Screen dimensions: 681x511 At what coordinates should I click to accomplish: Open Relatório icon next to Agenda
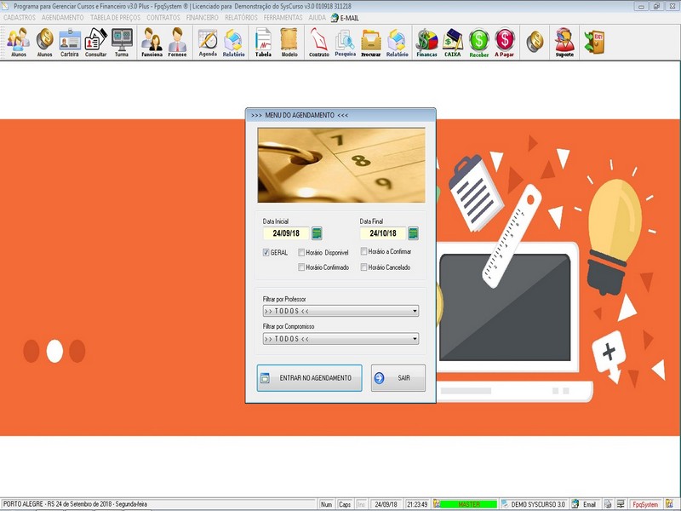233,42
